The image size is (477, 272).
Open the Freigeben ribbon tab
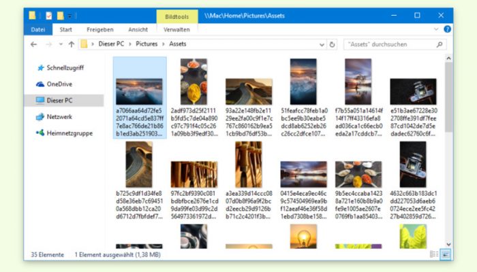pyautogui.click(x=100, y=29)
